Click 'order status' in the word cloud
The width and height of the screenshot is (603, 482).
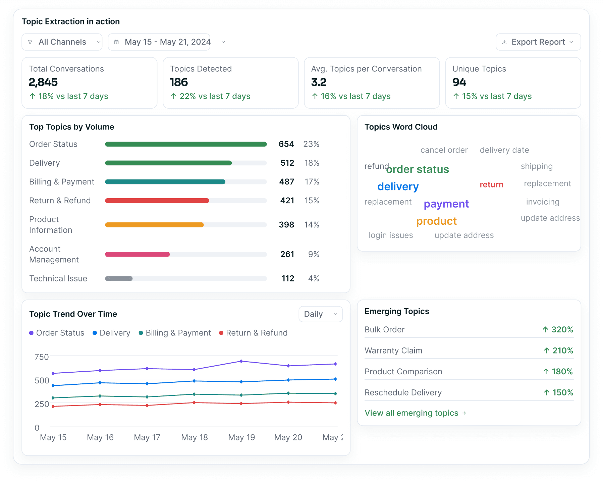point(418,169)
